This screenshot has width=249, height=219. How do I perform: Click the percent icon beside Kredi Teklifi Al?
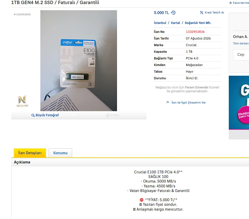201,12
